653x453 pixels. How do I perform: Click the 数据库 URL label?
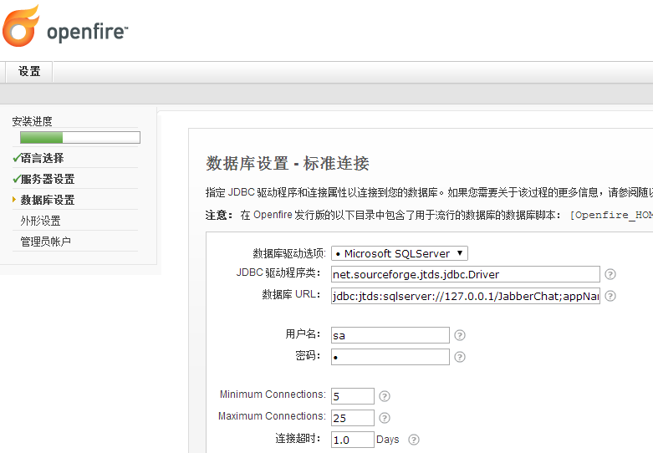[x=291, y=294]
